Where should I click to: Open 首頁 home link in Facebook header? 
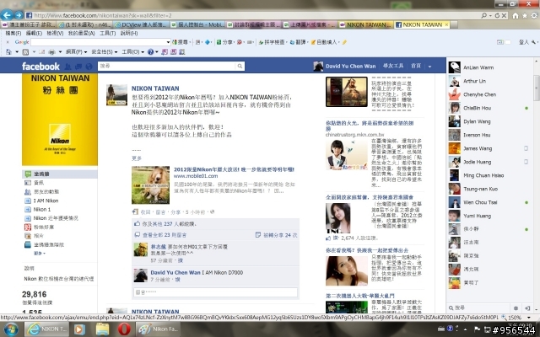pyautogui.click(x=416, y=66)
